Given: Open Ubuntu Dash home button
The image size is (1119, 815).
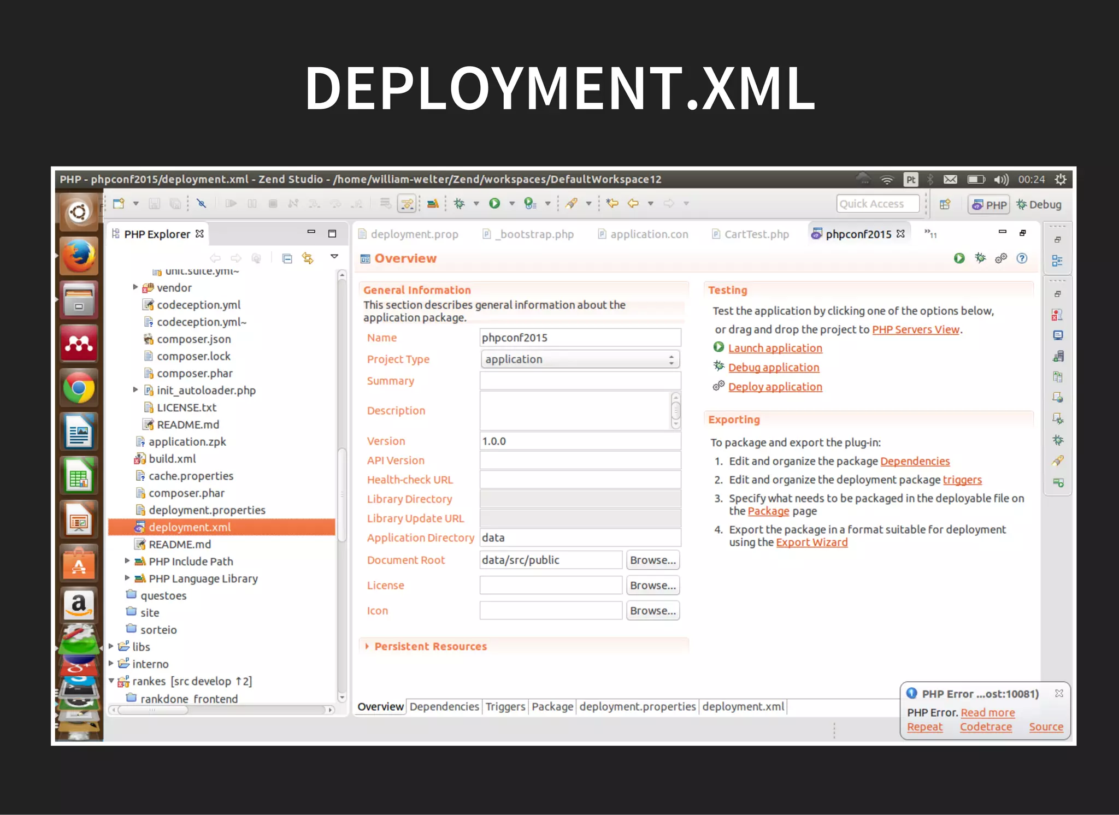Looking at the screenshot, I should point(79,212).
